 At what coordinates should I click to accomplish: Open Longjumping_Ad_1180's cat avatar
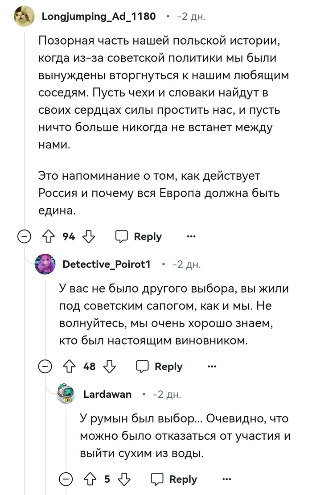coord(24,17)
